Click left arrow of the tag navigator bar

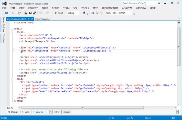pos(51,112)
